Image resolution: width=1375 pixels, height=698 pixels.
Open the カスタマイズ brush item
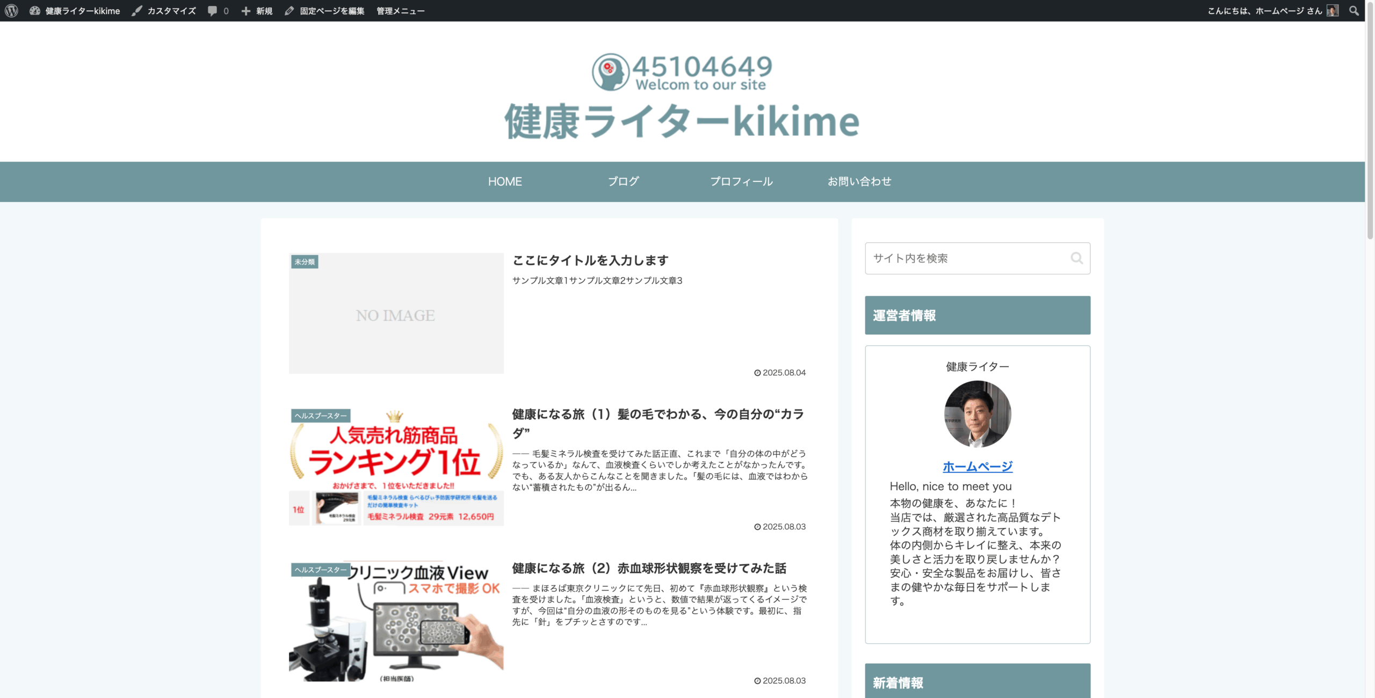[164, 11]
